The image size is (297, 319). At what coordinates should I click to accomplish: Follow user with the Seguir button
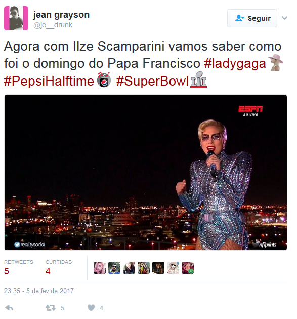(252, 18)
